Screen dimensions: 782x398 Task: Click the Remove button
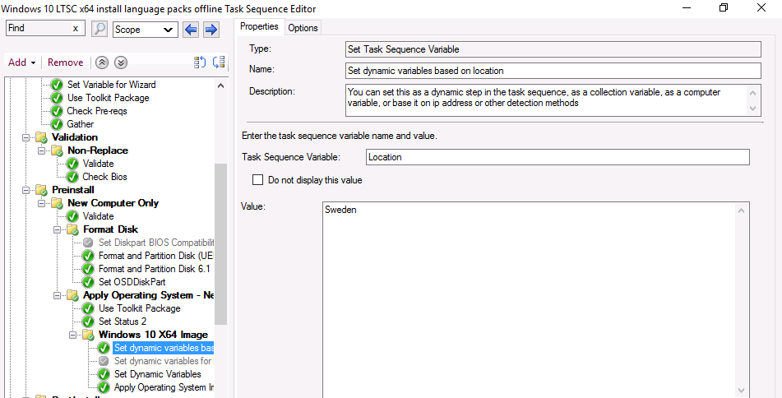click(x=65, y=62)
